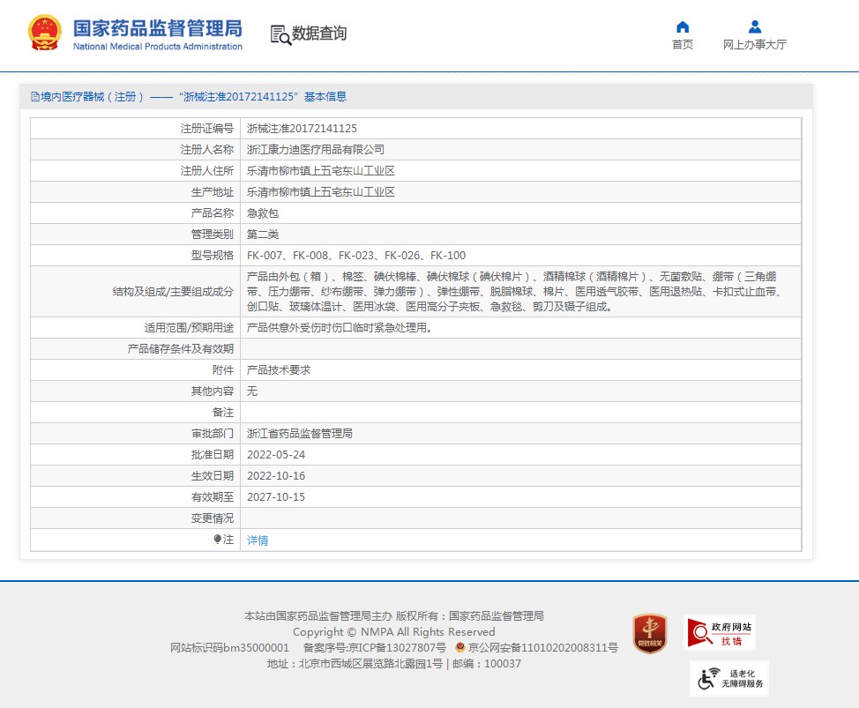Select registration number 浙械注准20172141125 cell

pyautogui.click(x=302, y=128)
